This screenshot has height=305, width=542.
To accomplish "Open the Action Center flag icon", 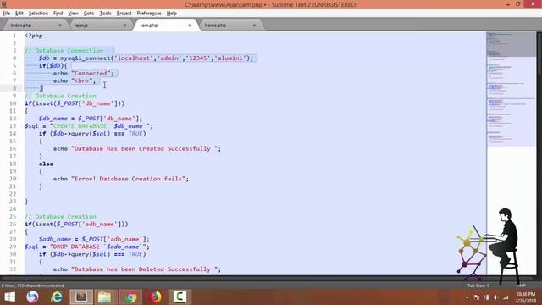I will (x=477, y=297).
